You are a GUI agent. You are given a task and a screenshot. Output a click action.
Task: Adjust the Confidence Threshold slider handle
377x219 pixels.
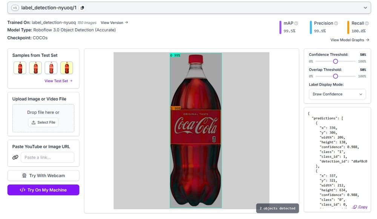tap(336, 61)
